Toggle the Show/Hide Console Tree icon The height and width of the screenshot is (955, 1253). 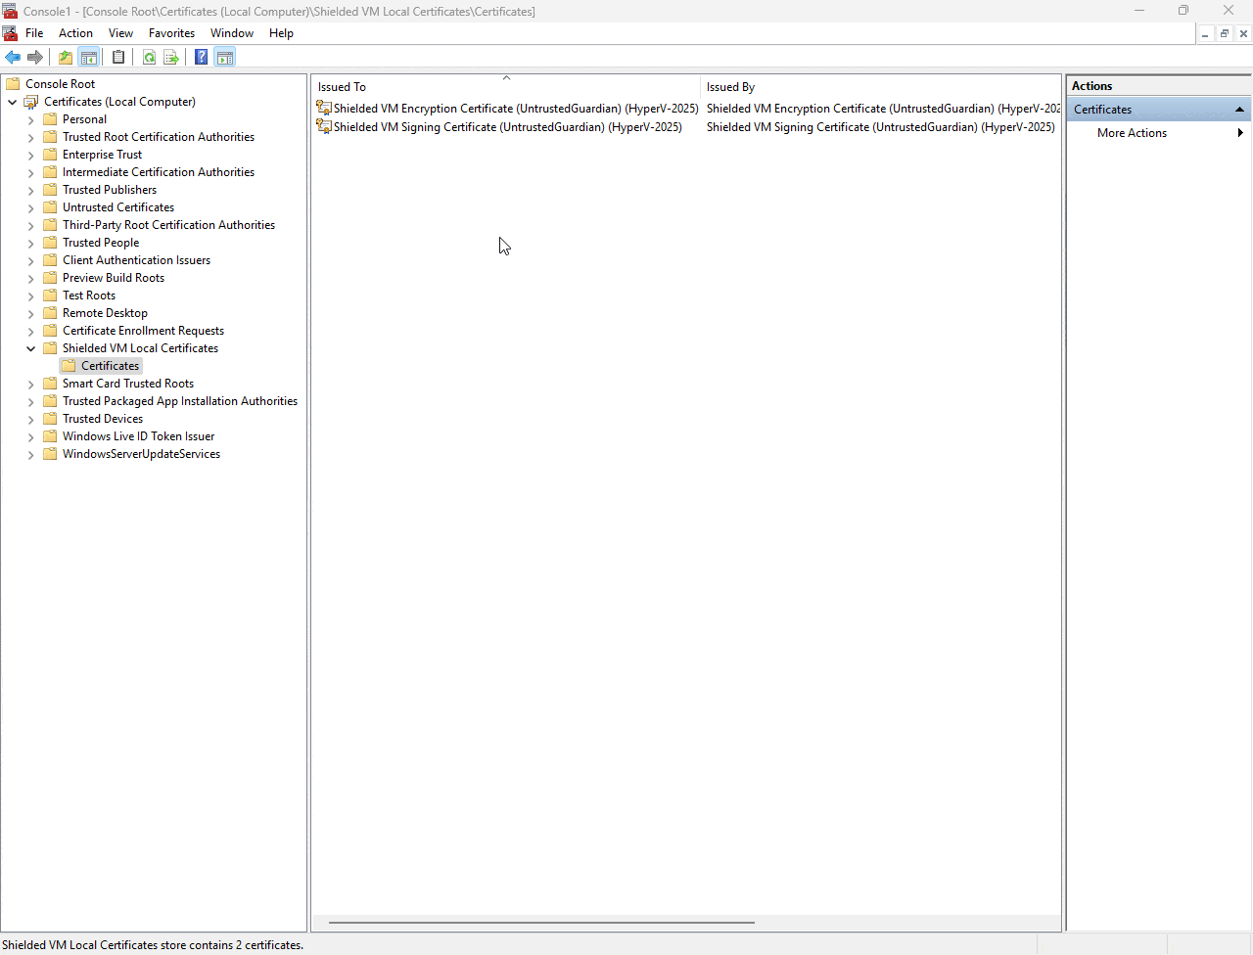tap(89, 57)
